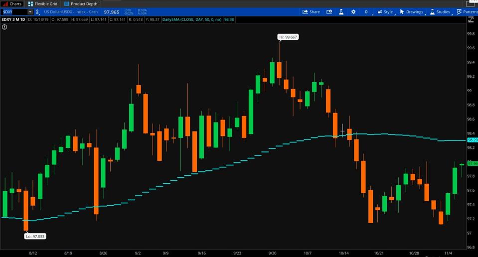Click the Y: 98.37 value
Image resolution: width=478 pixels, height=257 pixels.
point(153,19)
